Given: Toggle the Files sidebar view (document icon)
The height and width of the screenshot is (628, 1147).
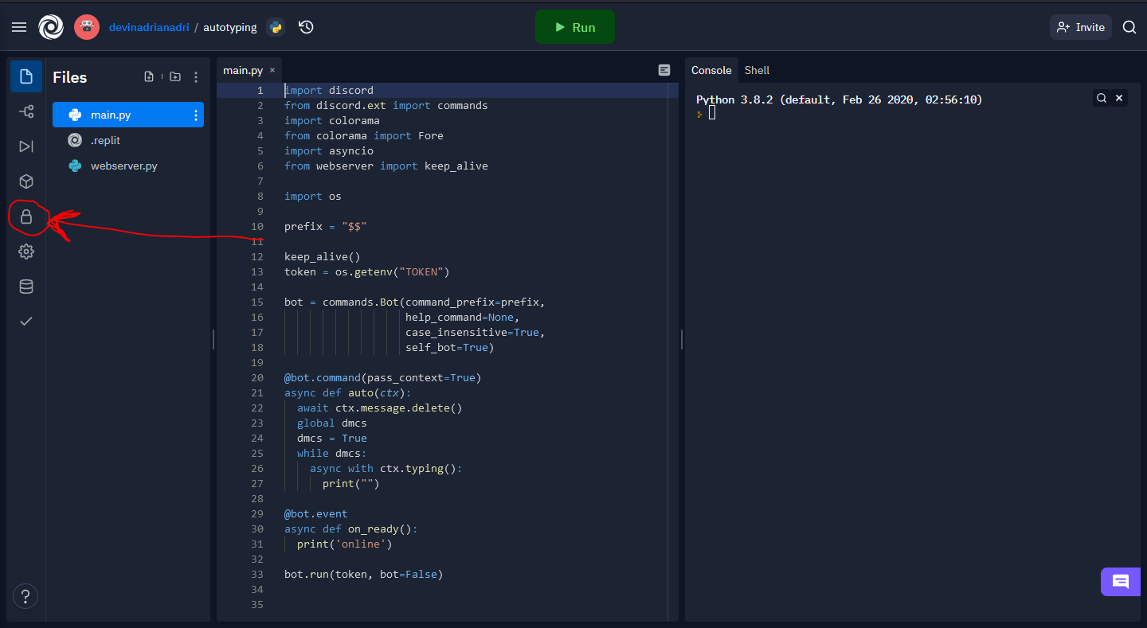Looking at the screenshot, I should pyautogui.click(x=25, y=76).
